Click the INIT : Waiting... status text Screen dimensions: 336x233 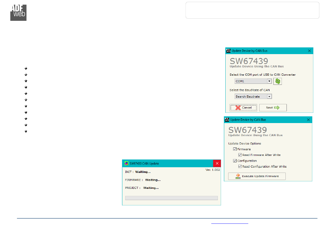(x=138, y=172)
